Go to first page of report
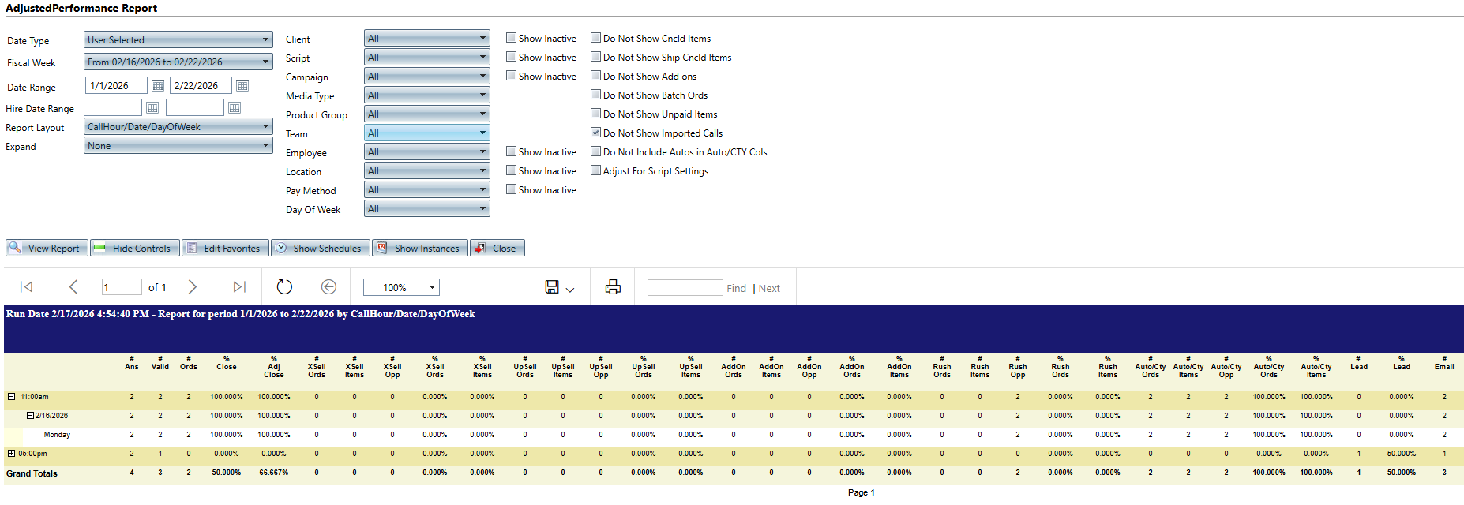 click(26, 287)
